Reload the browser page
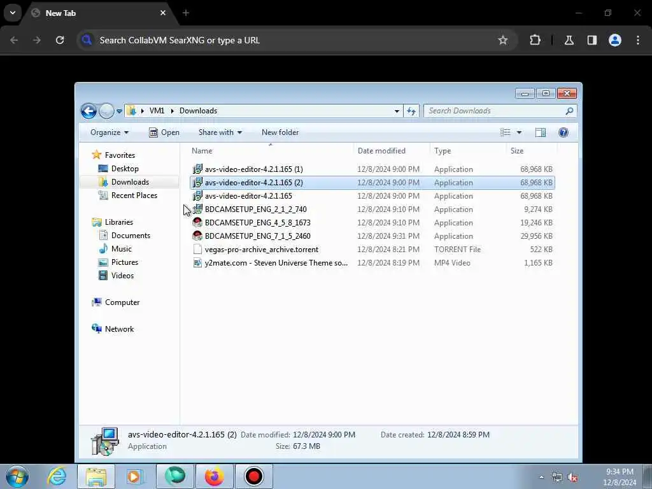 (60, 40)
